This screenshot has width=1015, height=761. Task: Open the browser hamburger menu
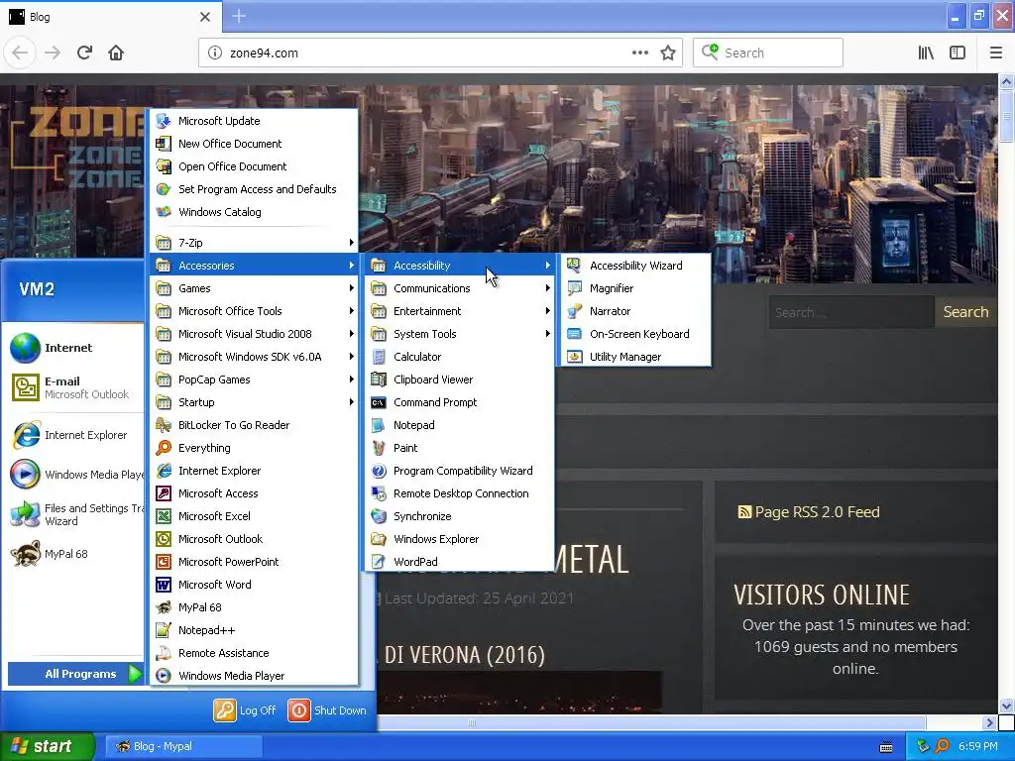pyautogui.click(x=995, y=53)
